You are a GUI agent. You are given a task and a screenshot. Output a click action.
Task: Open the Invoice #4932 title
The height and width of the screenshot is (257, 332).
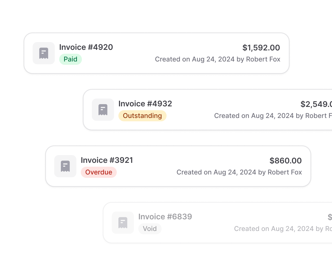pos(145,104)
